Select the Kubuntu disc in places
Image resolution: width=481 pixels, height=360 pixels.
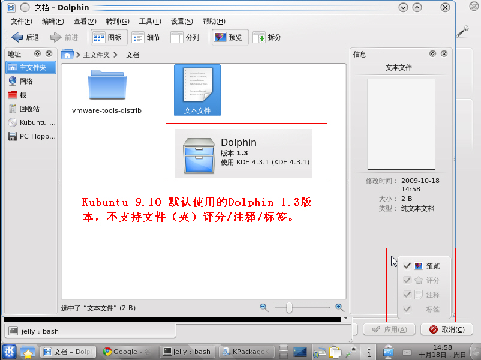(31, 122)
